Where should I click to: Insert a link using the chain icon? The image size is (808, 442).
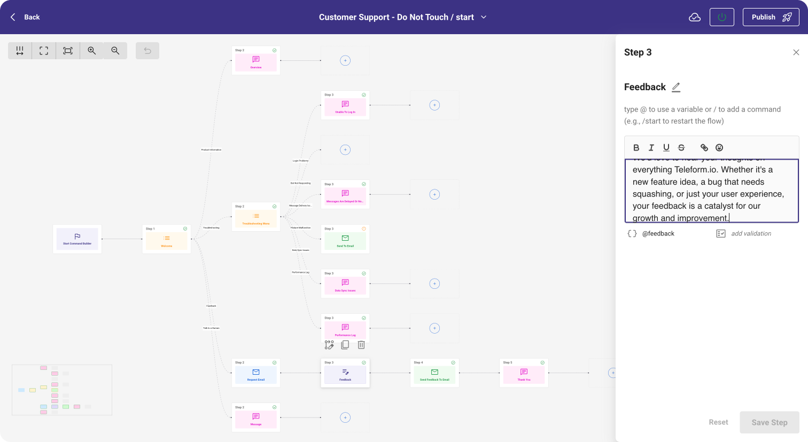click(704, 148)
